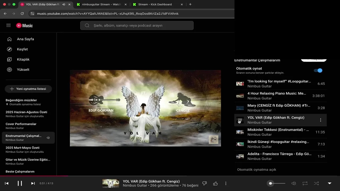
Task: Click the site info icon in address bar
Action: point(32,14)
